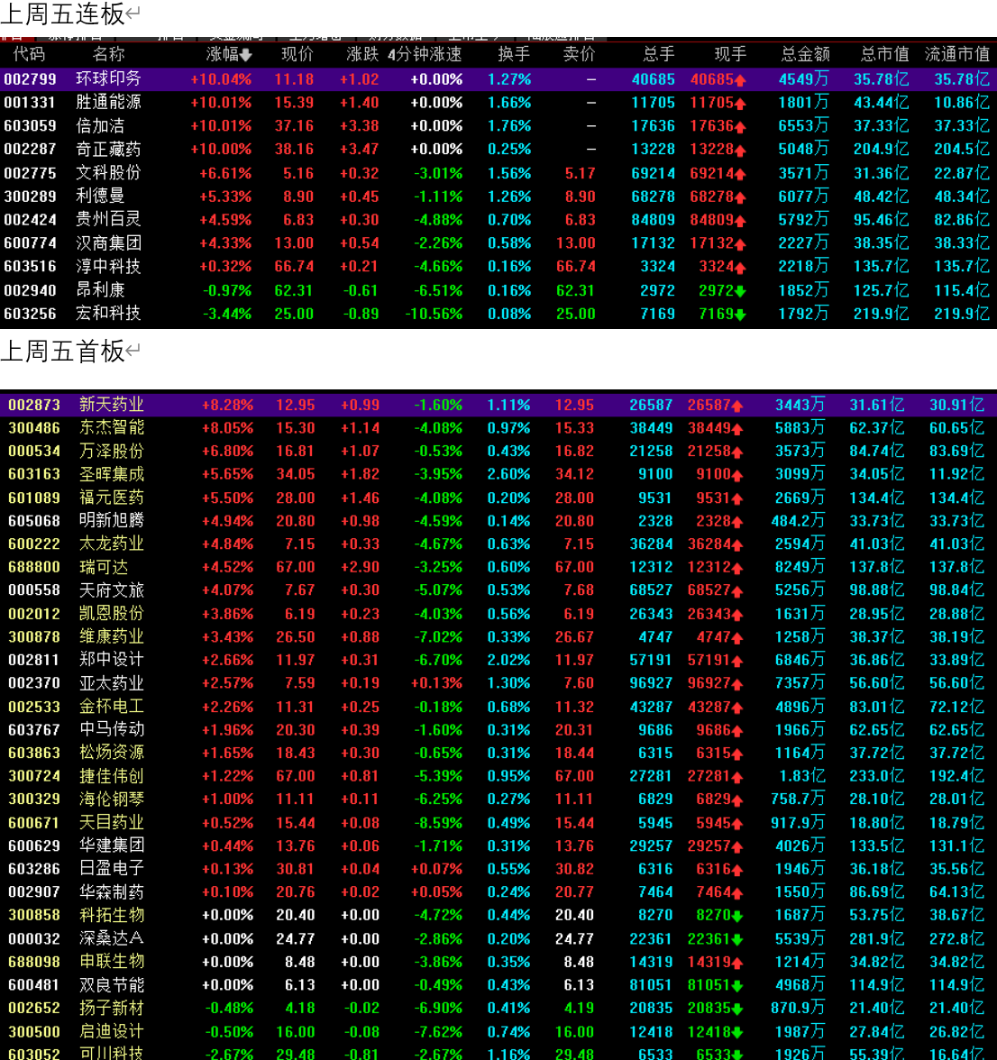Viewport: 997px width, 1060px height.
Task: Click stock code 603256
Action: pos(30,314)
